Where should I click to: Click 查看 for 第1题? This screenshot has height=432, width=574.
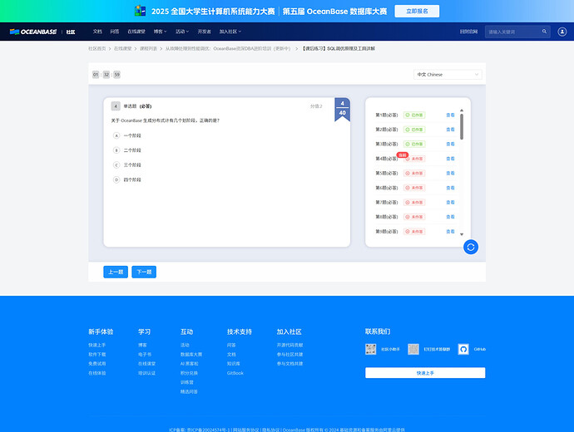(x=450, y=115)
